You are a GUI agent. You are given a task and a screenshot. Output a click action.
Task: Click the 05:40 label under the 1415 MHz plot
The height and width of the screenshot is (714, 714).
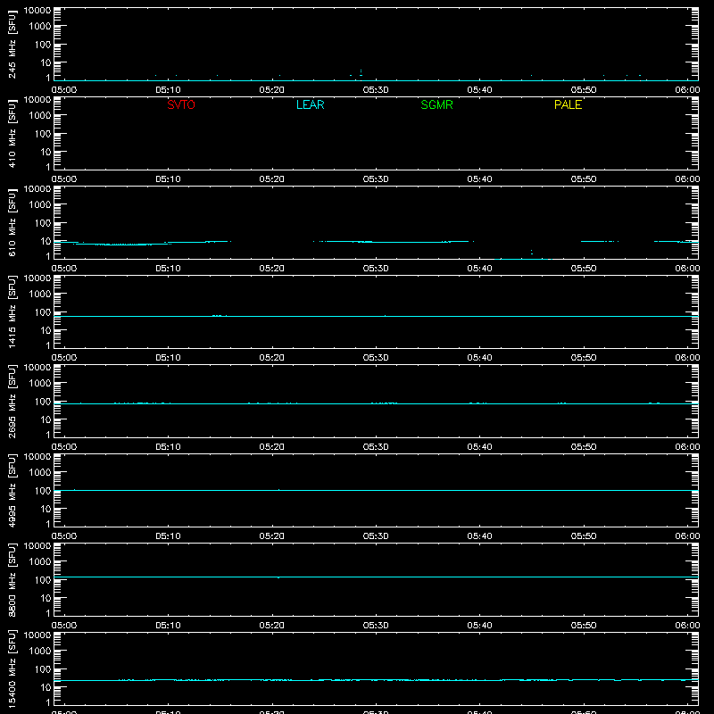479,358
